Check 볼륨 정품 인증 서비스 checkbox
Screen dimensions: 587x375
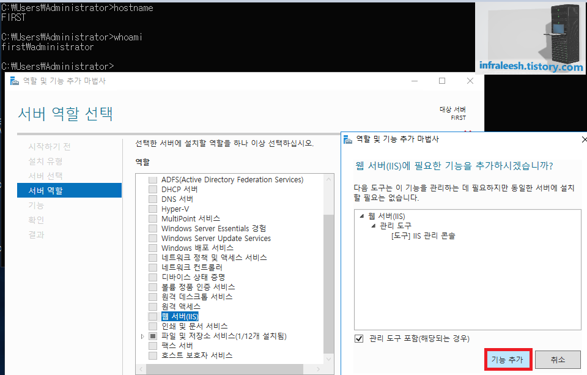(x=153, y=287)
